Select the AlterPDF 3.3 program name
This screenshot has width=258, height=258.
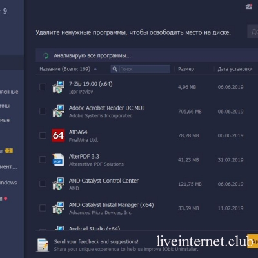click(84, 156)
